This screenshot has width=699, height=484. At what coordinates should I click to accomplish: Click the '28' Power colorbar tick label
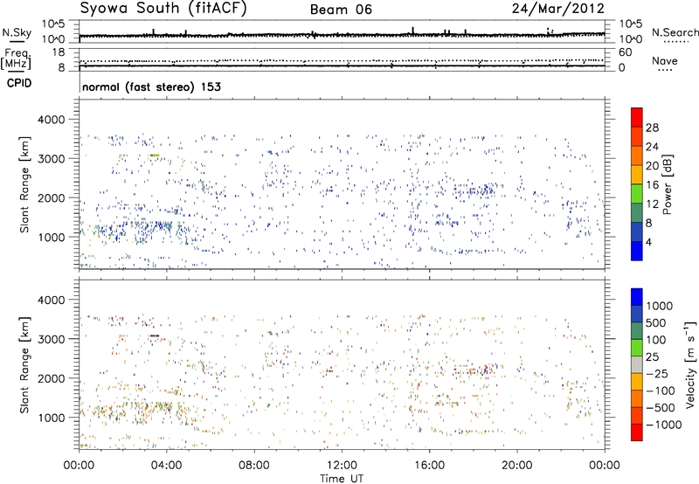pos(652,128)
